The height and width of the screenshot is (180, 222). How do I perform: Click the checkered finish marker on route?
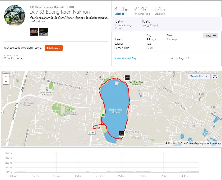click(99, 128)
